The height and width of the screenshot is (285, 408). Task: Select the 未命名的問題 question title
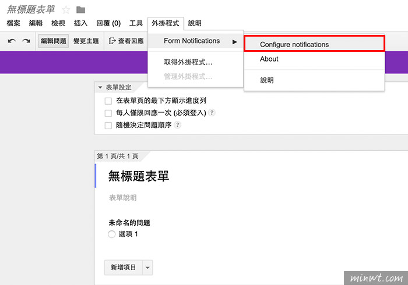point(129,222)
